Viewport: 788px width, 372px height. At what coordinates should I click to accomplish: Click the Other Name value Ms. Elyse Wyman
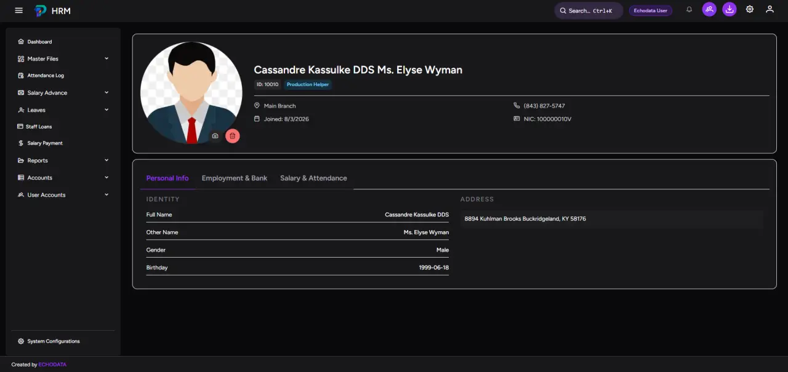[x=426, y=232]
